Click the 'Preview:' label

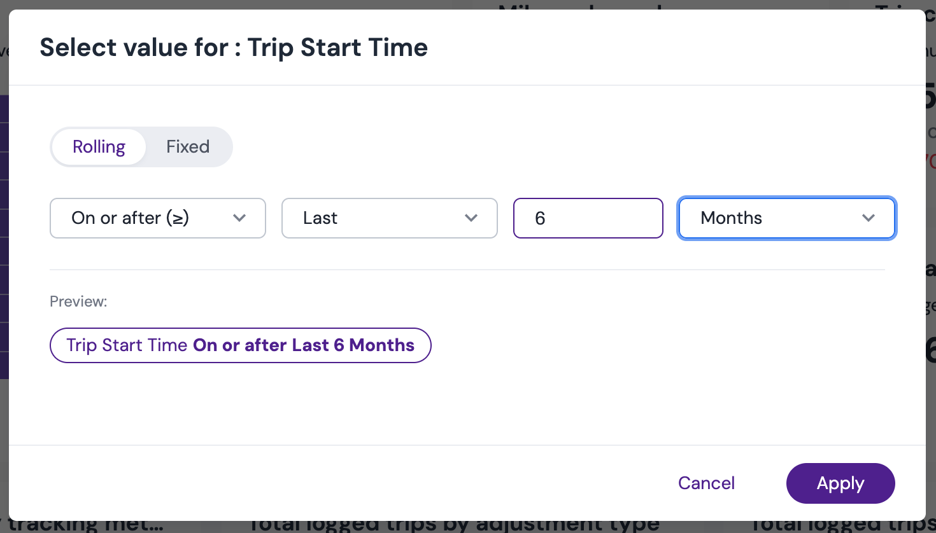pyautogui.click(x=78, y=301)
